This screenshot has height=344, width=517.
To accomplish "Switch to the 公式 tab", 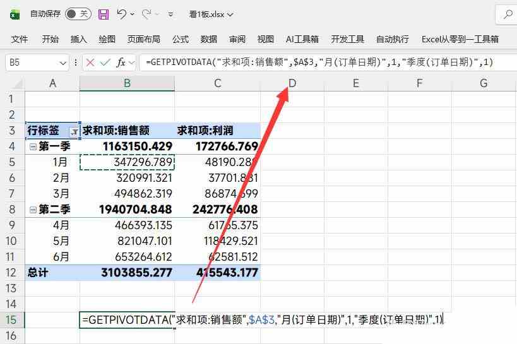I will 181,39.
